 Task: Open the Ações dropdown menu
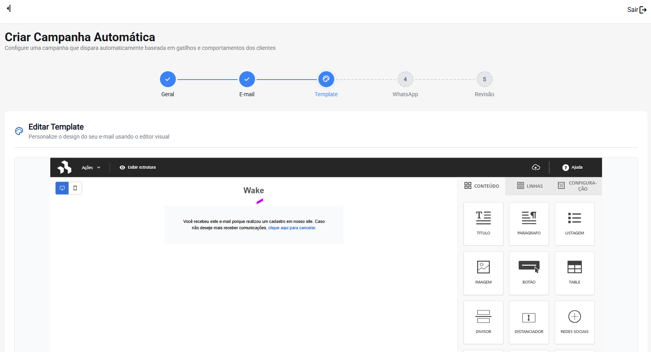91,167
